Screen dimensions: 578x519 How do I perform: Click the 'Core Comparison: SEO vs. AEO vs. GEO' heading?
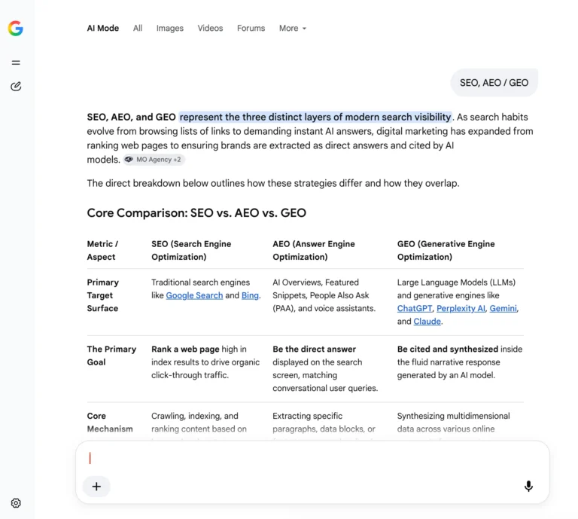point(196,213)
